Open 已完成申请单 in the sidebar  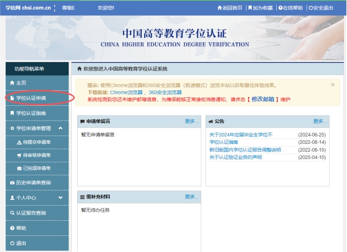click(36, 168)
